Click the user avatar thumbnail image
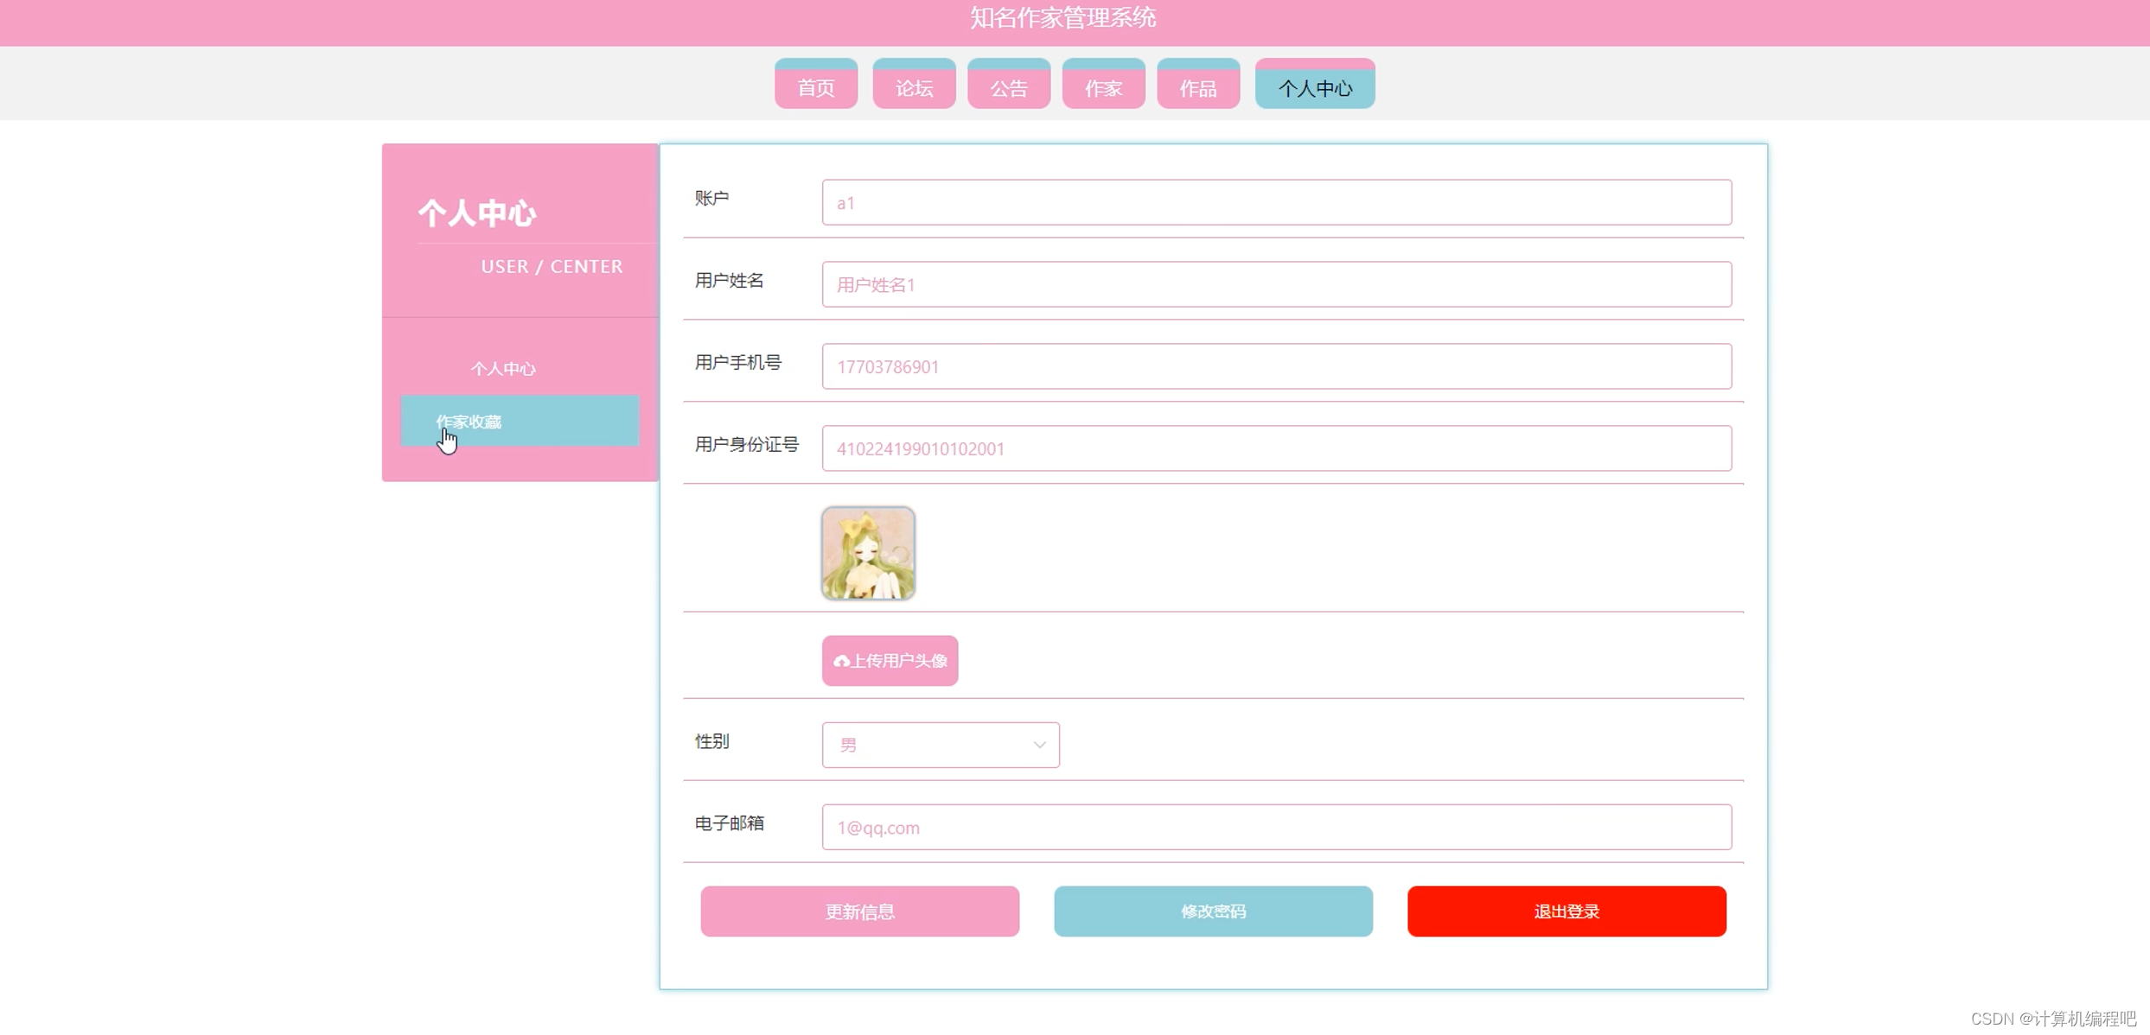This screenshot has width=2150, height=1035. 867,553
